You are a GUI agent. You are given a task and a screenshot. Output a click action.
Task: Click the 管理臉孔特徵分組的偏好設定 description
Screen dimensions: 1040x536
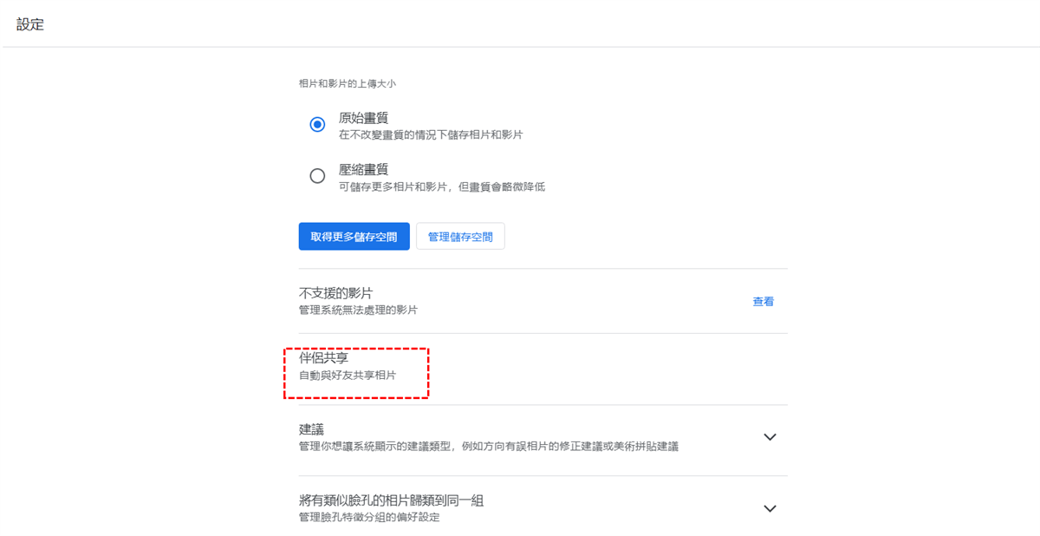coord(369,518)
